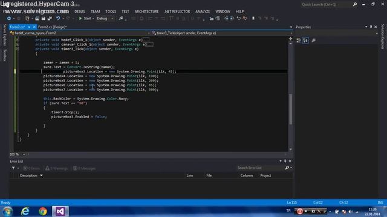Click the editor scrollbar down arrow
The image size is (387, 217).
click(290, 149)
